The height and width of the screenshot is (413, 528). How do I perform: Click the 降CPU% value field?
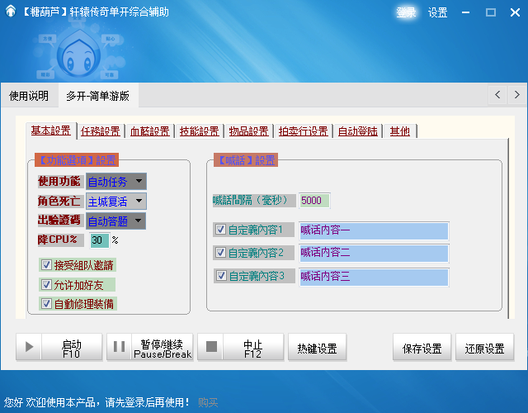[99, 240]
